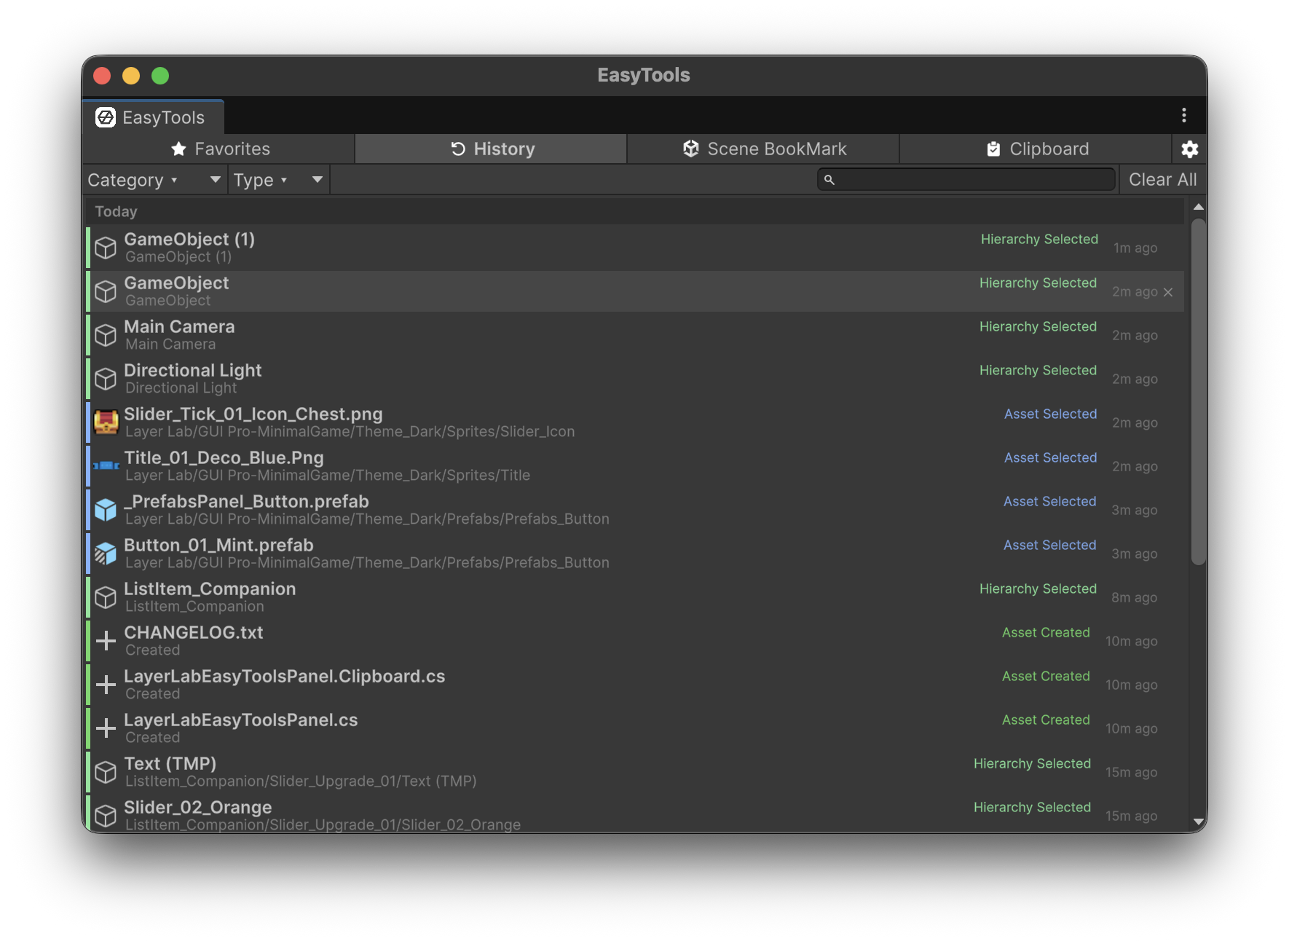Switch to the Favorites tab

coord(218,149)
